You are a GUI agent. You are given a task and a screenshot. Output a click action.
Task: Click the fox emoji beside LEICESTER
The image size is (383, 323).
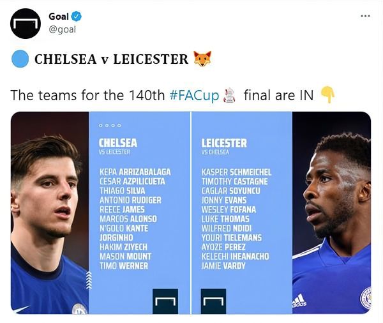tap(202, 59)
